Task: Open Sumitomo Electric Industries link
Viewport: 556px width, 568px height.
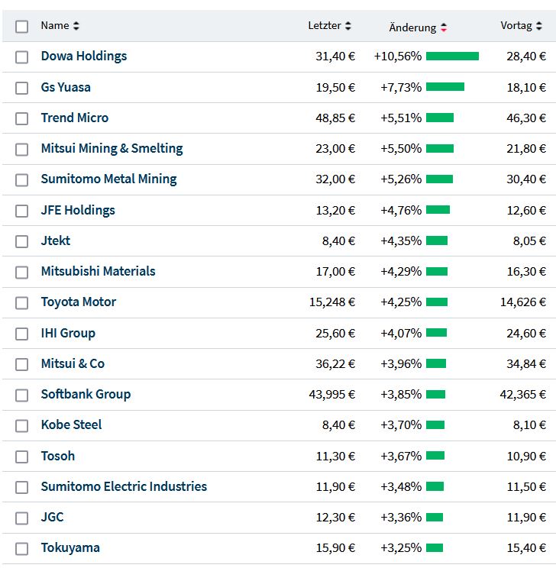Action: [x=124, y=486]
